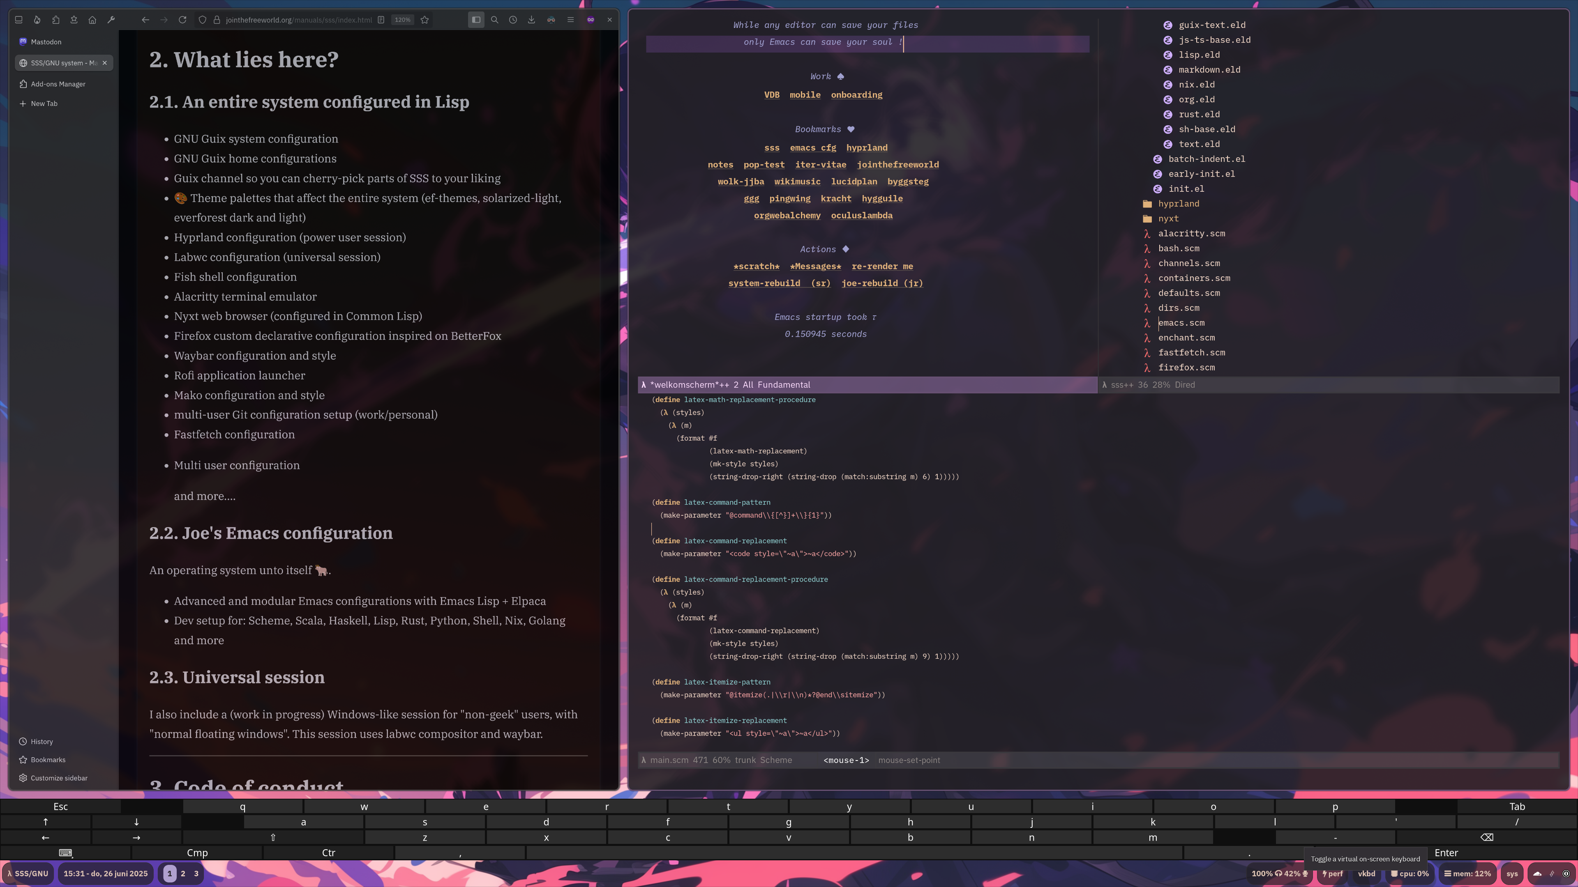Viewport: 1578px width, 887px height.
Task: Open init.el in the Dired list
Action: (x=1186, y=188)
